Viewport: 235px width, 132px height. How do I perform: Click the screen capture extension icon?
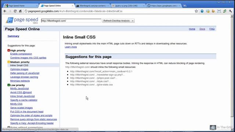219,11
